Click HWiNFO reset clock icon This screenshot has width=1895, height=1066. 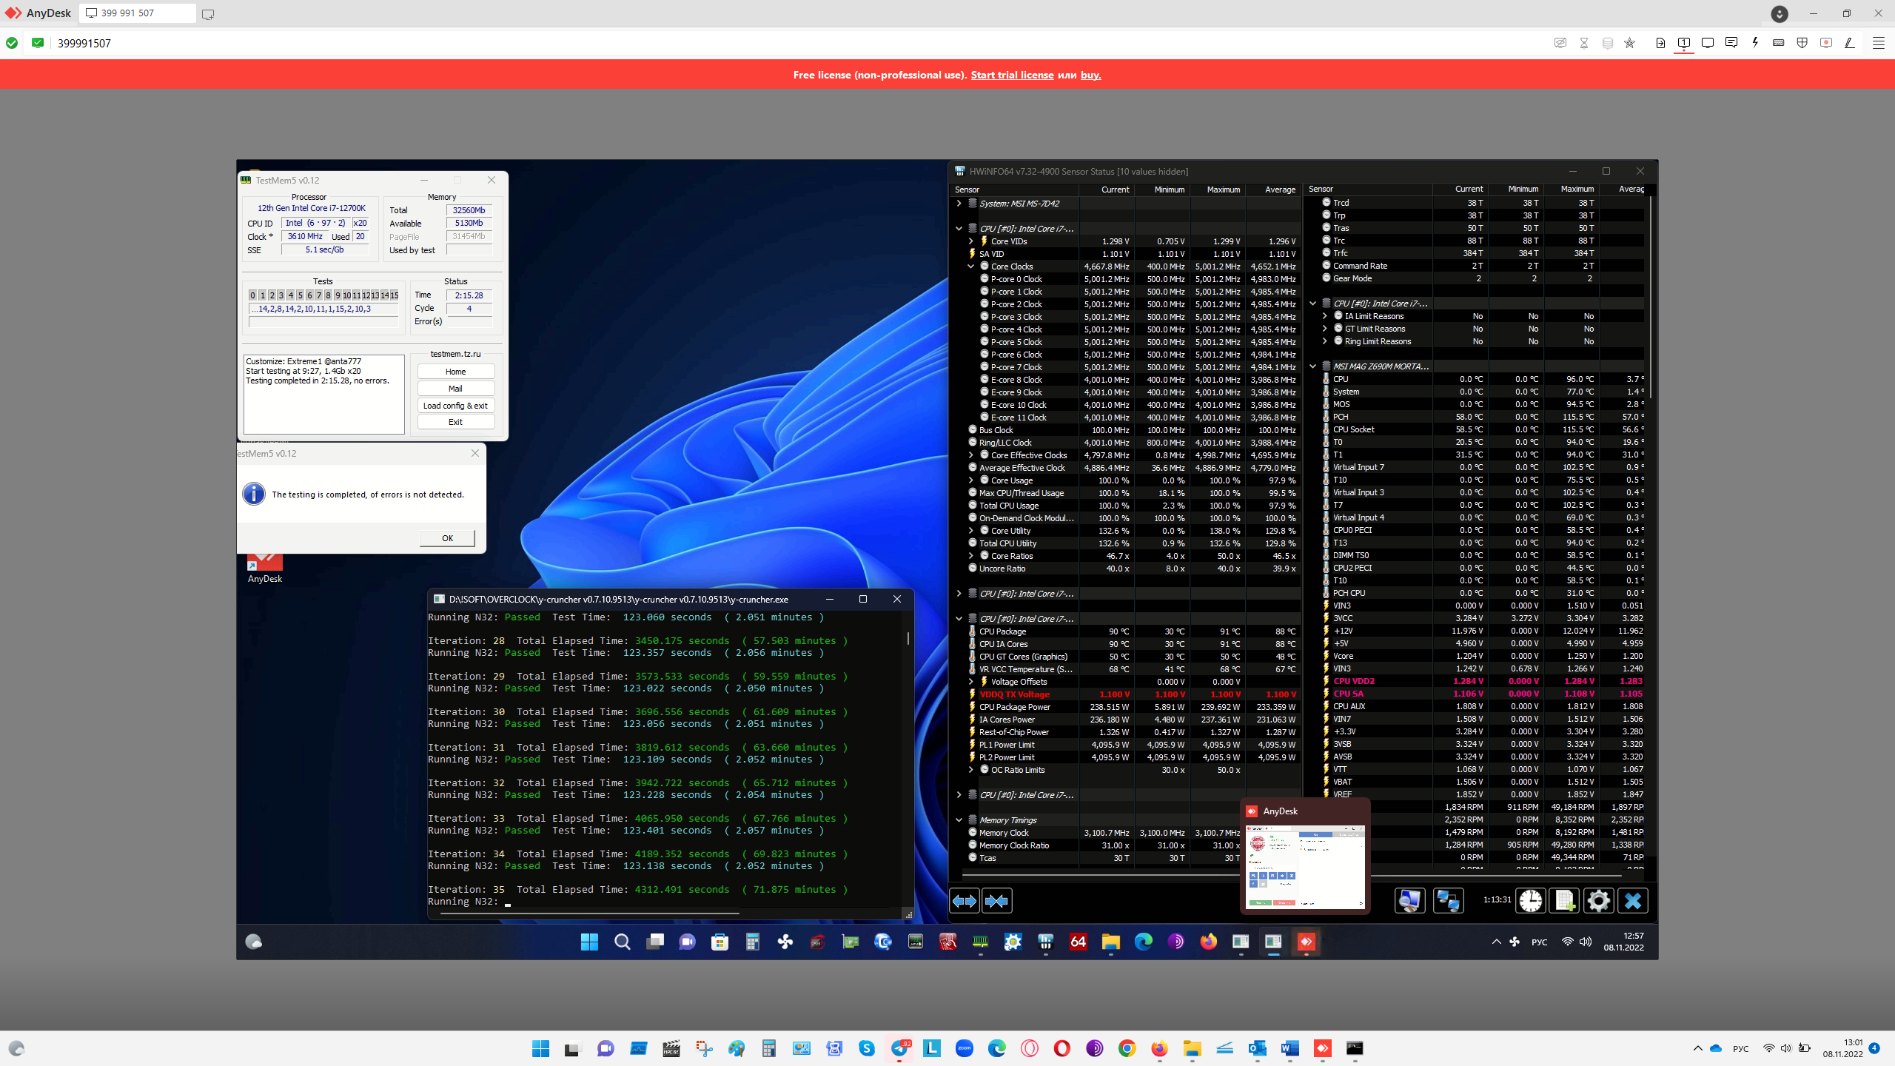pos(1530,901)
